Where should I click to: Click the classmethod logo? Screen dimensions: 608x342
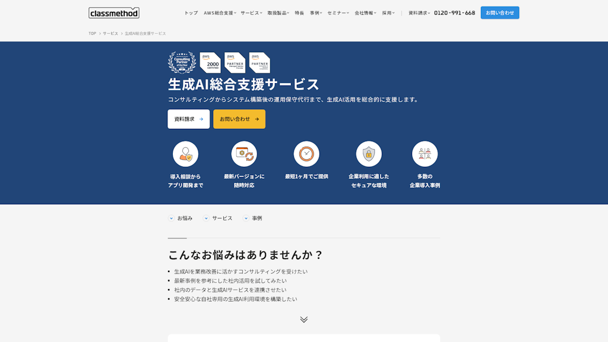pyautogui.click(x=114, y=12)
